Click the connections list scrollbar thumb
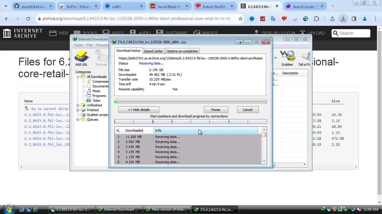The width and height of the screenshot is (382, 214). [264, 135]
